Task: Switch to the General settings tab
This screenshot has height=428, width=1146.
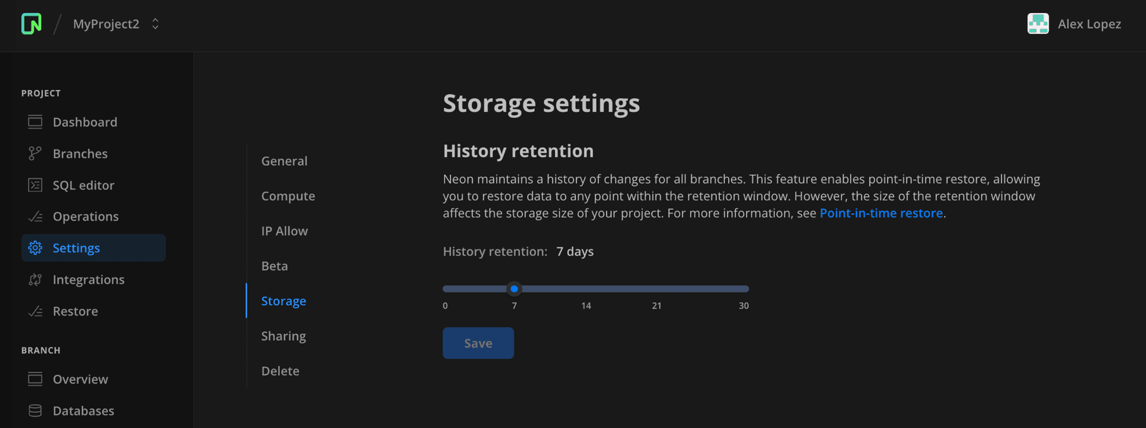Action: tap(284, 161)
